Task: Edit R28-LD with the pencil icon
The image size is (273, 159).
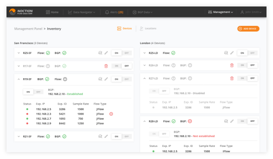Action: [x=232, y=121]
